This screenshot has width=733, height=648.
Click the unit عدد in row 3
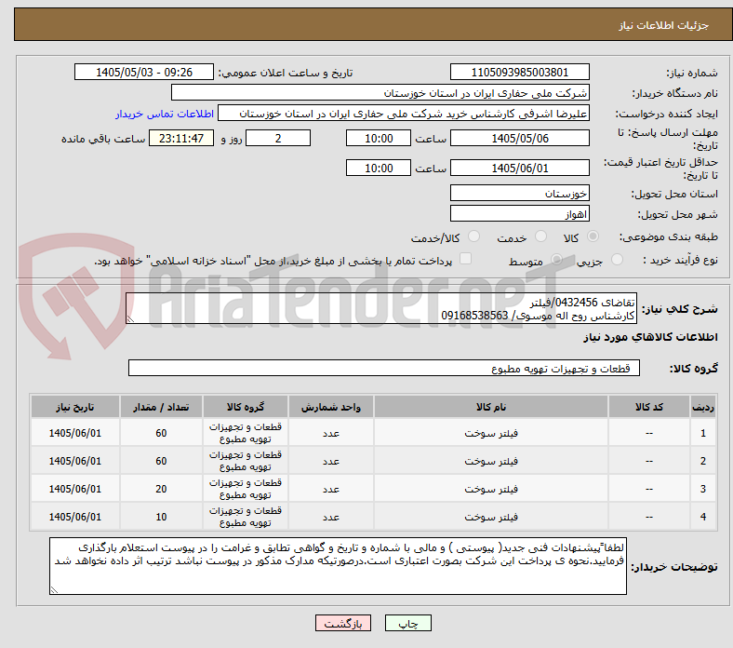pyautogui.click(x=331, y=490)
